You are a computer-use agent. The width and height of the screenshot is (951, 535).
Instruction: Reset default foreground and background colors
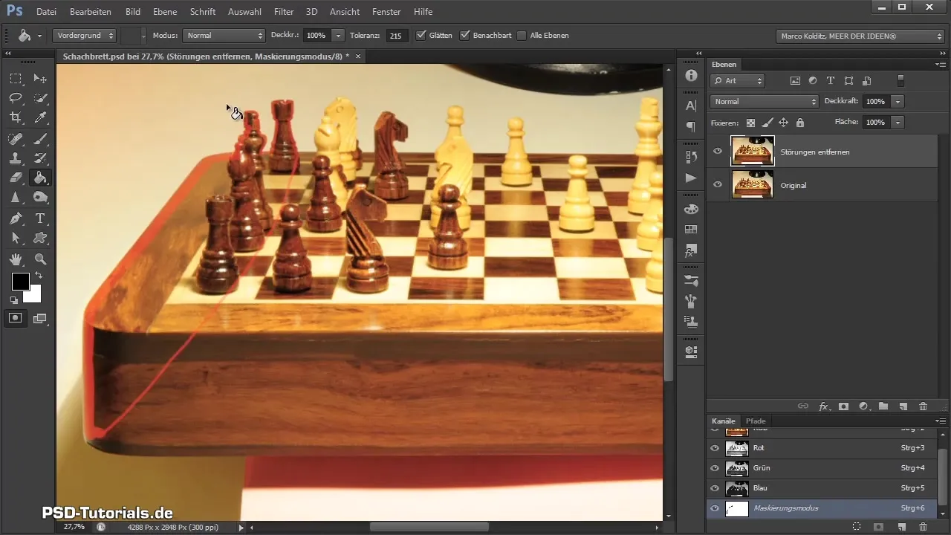[x=13, y=300]
